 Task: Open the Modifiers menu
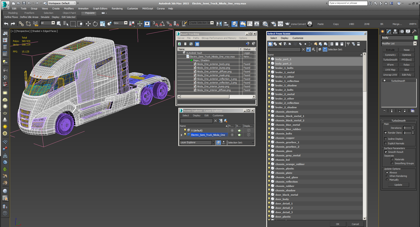(69, 9)
